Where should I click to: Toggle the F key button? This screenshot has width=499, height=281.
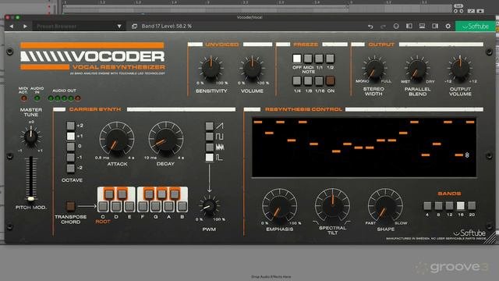coord(143,206)
